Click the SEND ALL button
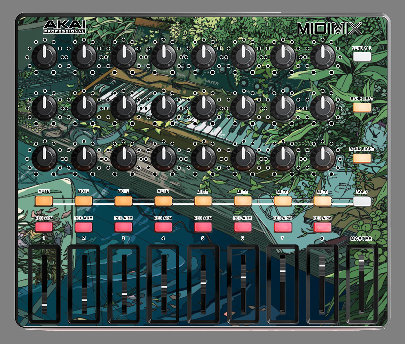 362,56
